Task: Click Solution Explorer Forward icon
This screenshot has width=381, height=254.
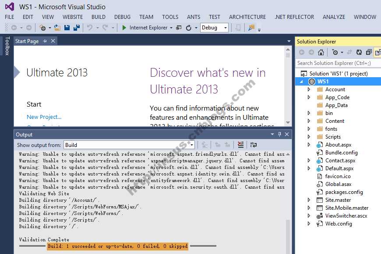Action: (311, 52)
